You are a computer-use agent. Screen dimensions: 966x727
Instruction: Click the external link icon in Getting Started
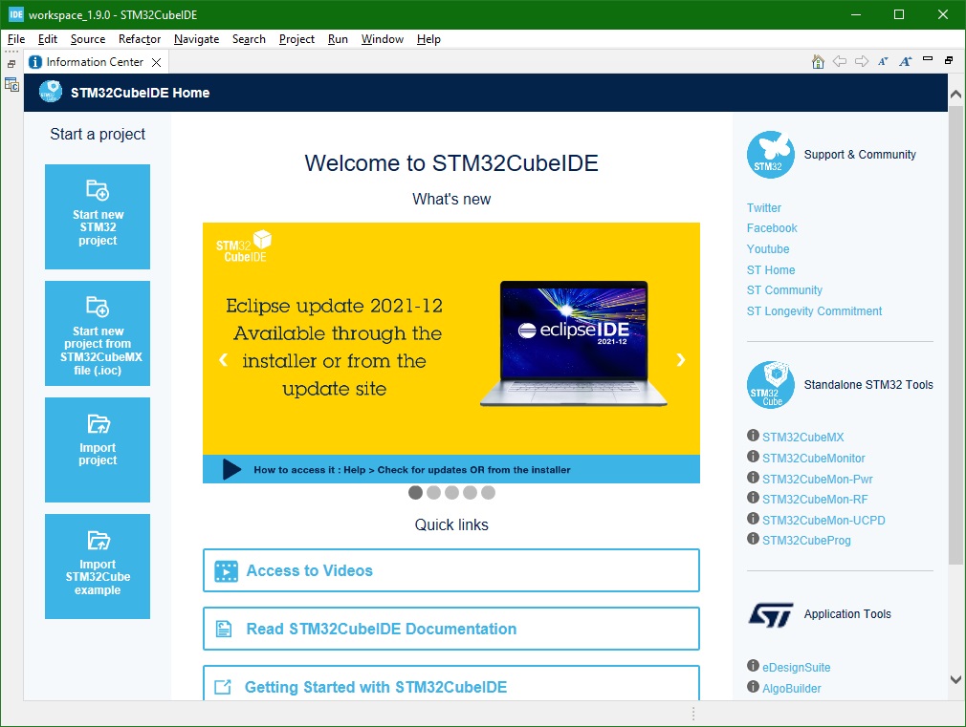point(223,687)
